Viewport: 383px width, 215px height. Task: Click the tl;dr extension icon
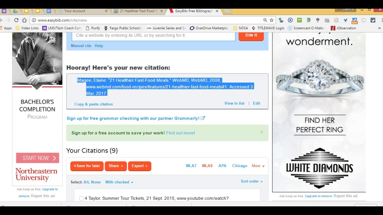pyautogui.click(x=281, y=20)
